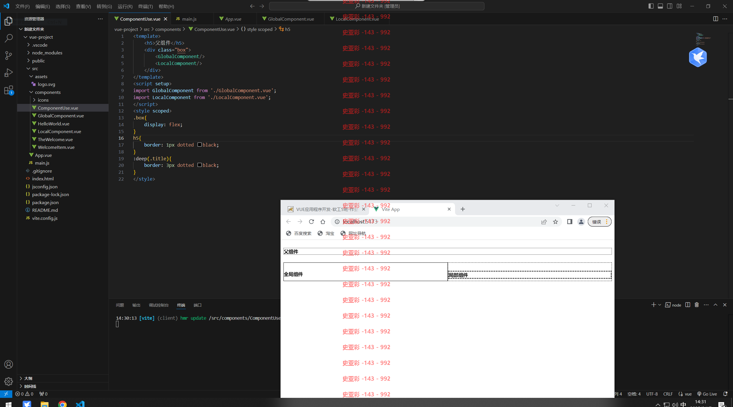Click black color swatch on line 17
The height and width of the screenshot is (407, 733).
coord(200,145)
